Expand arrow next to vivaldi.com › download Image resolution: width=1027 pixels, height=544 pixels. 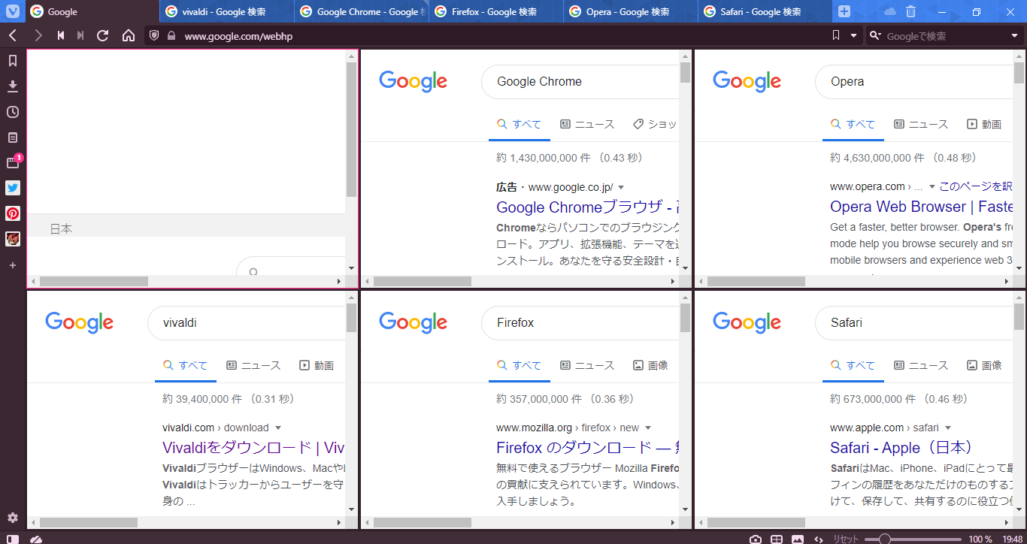(x=278, y=428)
